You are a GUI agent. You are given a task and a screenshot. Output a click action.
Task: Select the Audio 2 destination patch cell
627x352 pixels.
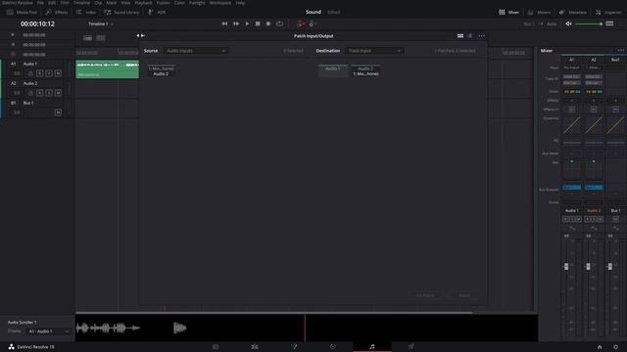365,71
